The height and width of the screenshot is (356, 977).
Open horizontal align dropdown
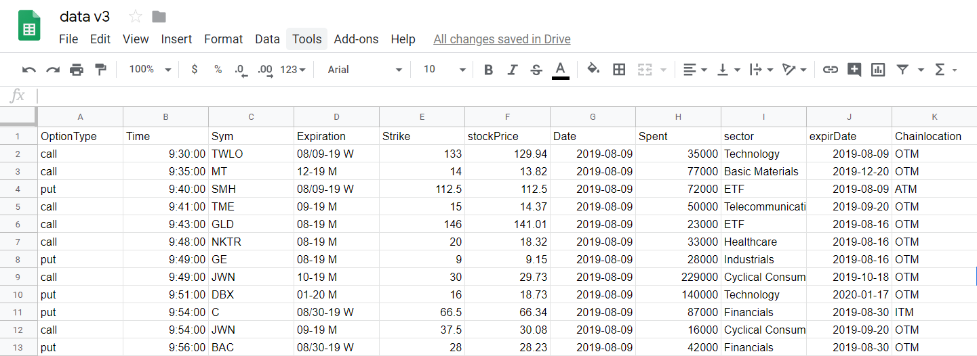695,69
